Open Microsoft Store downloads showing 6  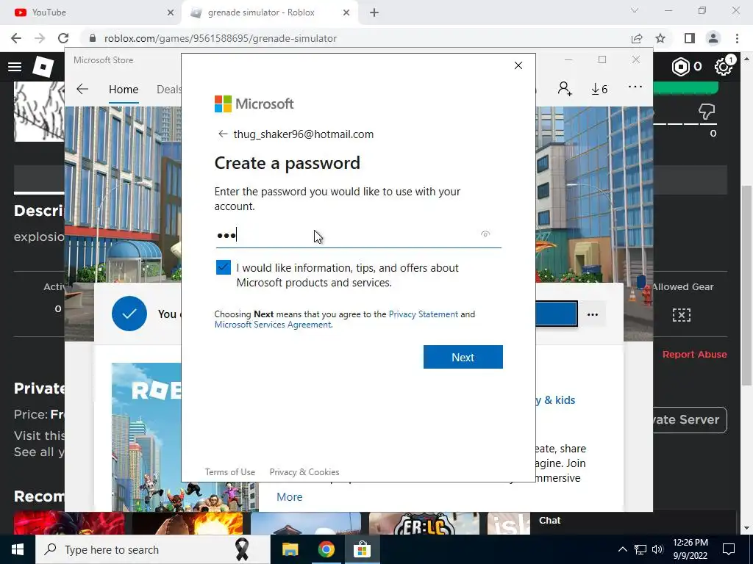[599, 89]
